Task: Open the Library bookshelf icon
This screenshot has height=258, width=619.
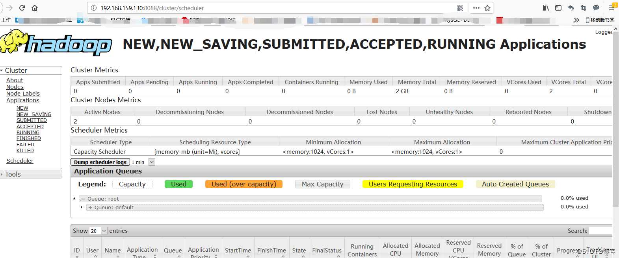Action: tap(546, 8)
